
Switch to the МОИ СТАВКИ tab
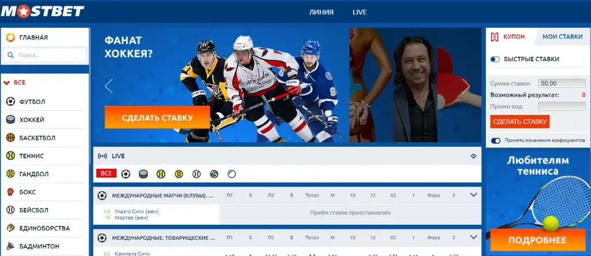click(x=562, y=36)
